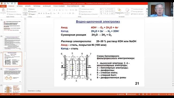Click the Undo arrow icon
Screen dimensions: 174x98
pyautogui.click(x=8, y=4)
